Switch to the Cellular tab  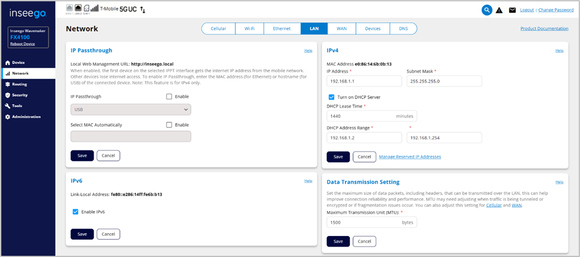point(218,29)
